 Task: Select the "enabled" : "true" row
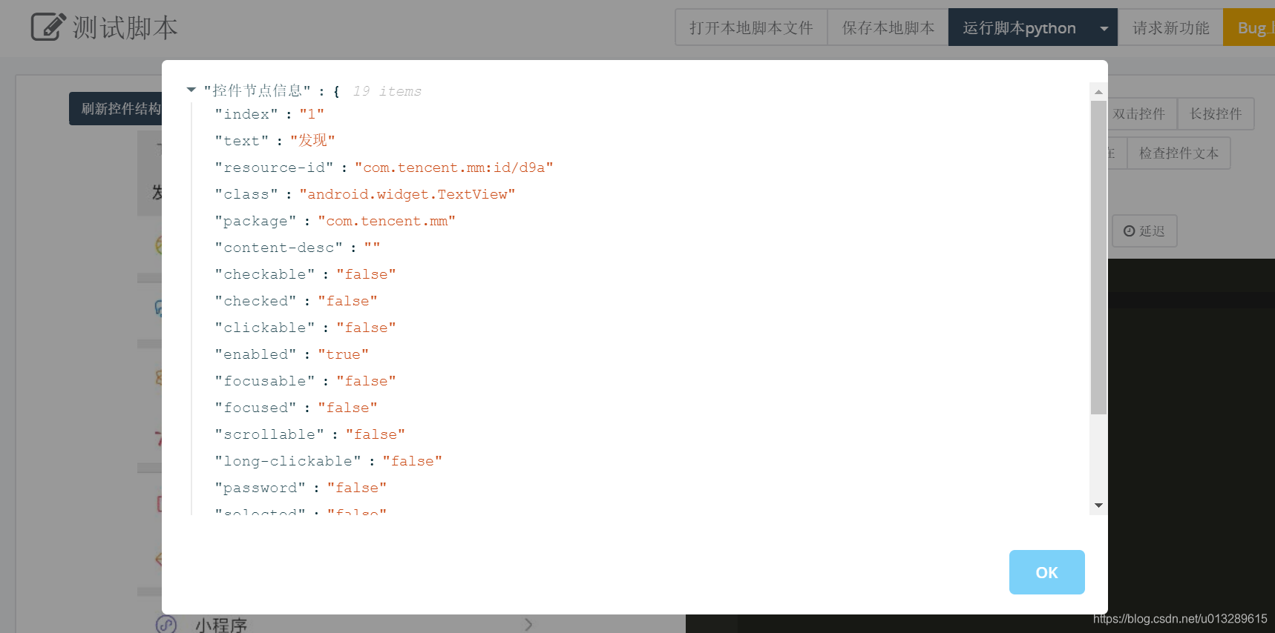(x=292, y=354)
